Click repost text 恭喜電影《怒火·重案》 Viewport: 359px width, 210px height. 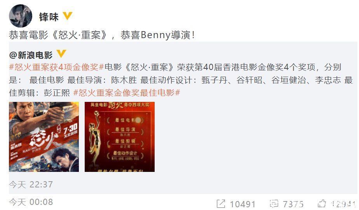[58, 35]
